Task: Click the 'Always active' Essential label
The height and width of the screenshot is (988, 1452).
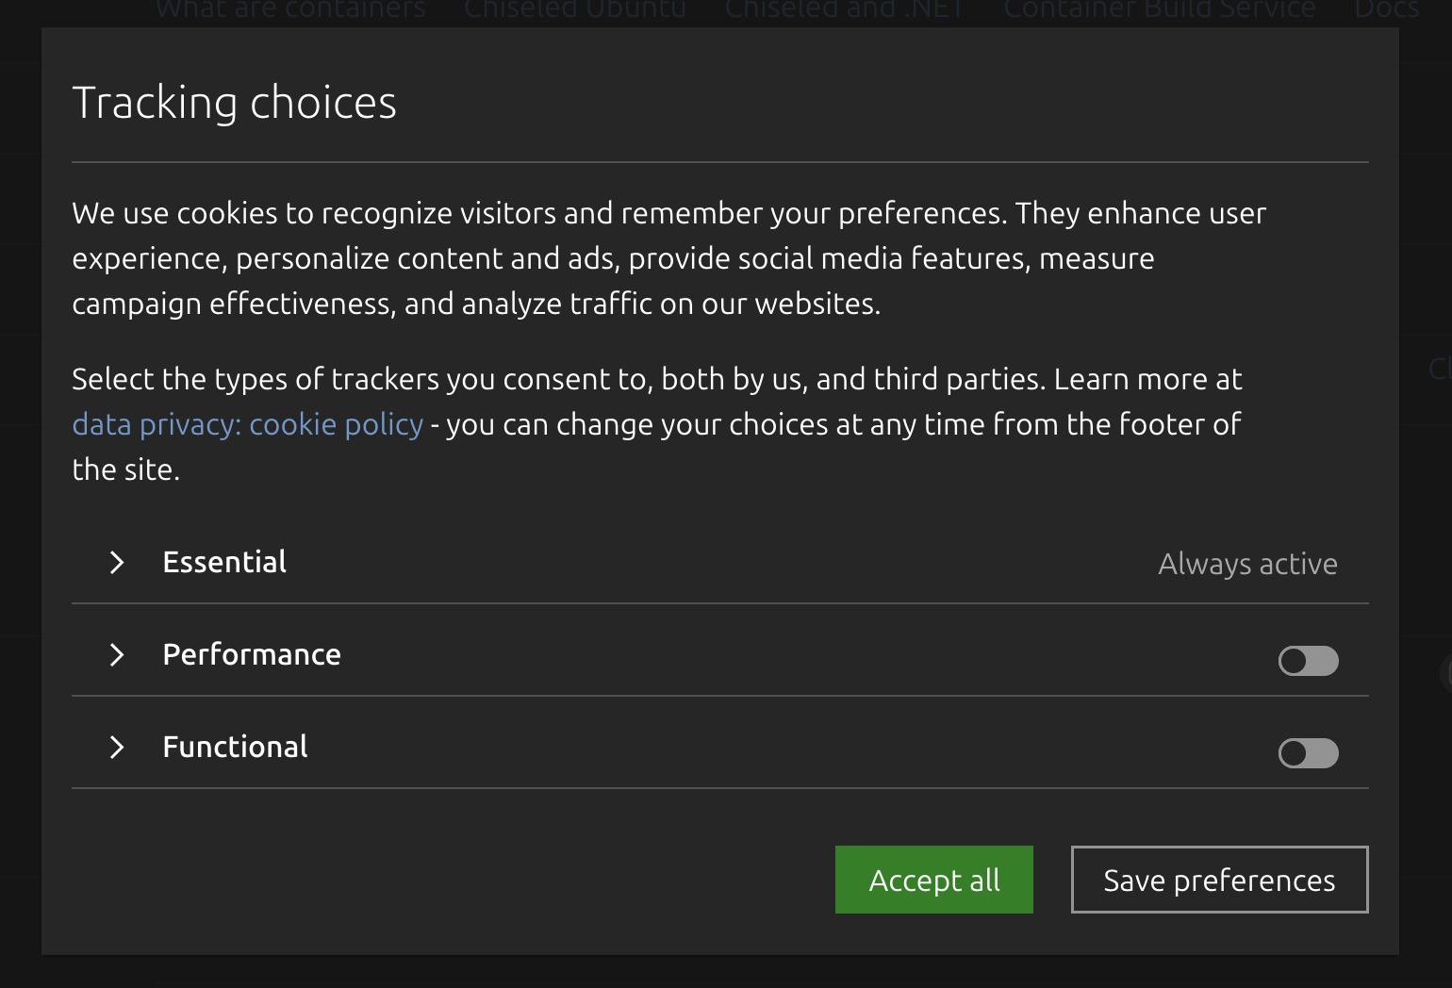Action: tap(1247, 563)
